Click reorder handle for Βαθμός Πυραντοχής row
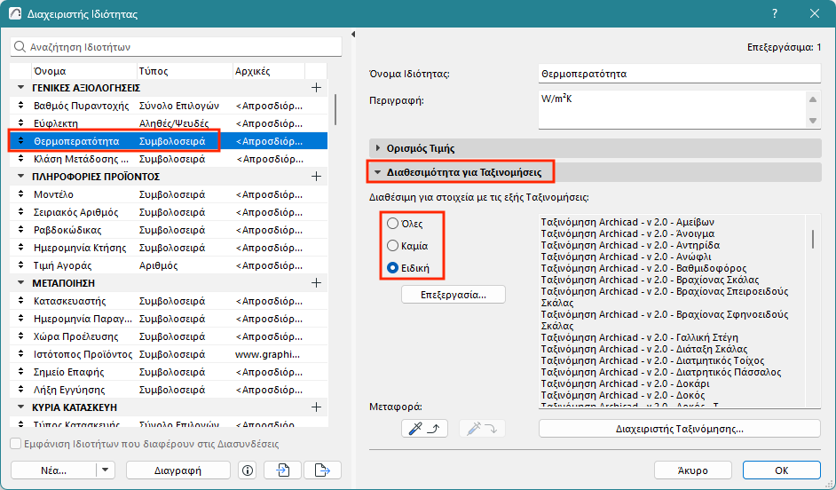 coord(20,106)
